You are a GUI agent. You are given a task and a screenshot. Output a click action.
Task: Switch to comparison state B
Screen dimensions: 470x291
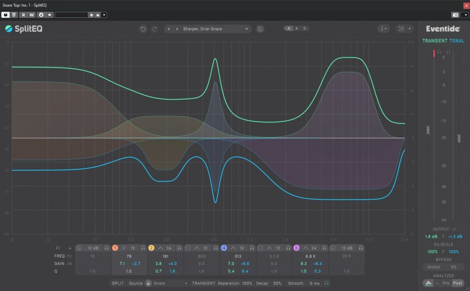[304, 28]
